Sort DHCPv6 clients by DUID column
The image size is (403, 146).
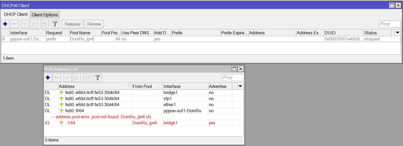343,33
